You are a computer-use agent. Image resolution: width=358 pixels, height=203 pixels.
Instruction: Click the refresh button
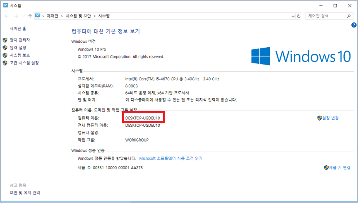click(x=299, y=16)
